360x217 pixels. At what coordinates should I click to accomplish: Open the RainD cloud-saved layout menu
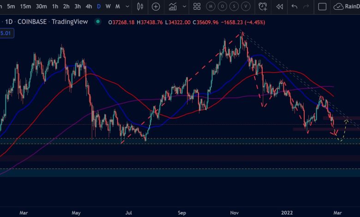(x=346, y=6)
